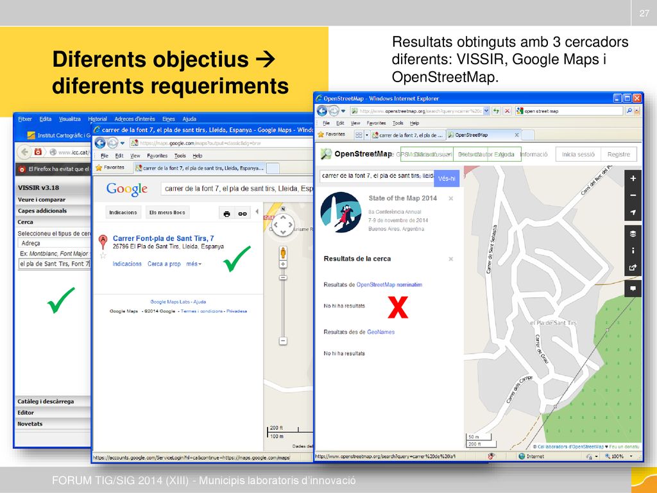Viewport: 657px width, 493px height.
Task: Stop loading the OpenStreetMap page
Action: (x=507, y=111)
